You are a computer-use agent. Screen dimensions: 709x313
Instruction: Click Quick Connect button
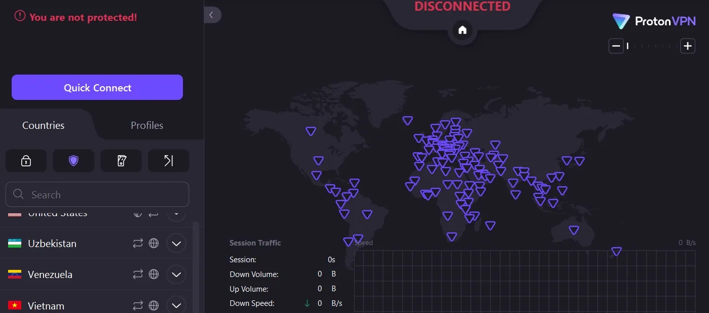coord(97,87)
